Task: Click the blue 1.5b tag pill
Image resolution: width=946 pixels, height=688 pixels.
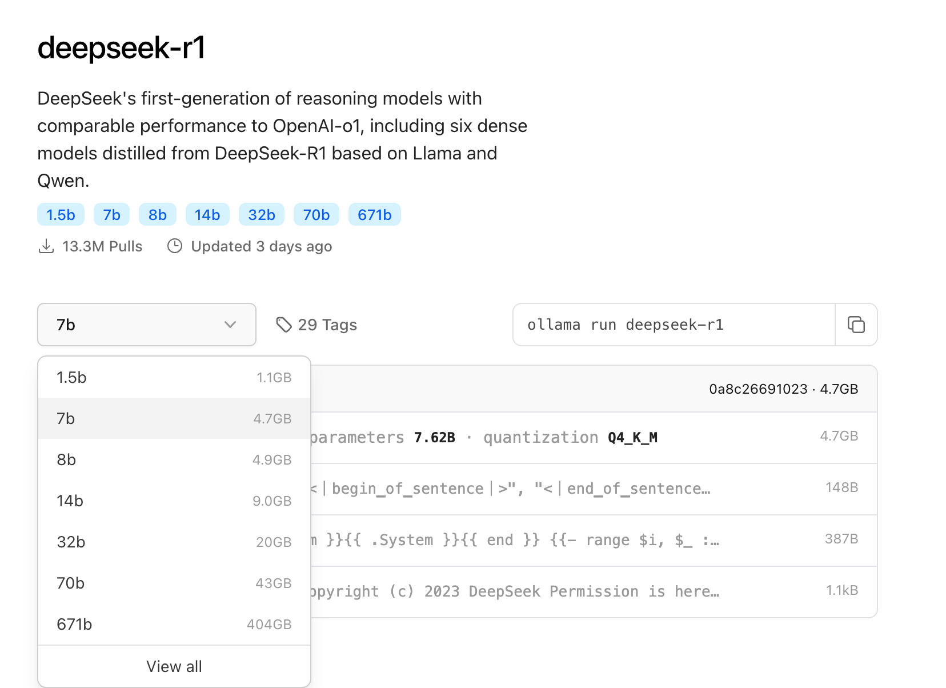Action: pyautogui.click(x=61, y=215)
